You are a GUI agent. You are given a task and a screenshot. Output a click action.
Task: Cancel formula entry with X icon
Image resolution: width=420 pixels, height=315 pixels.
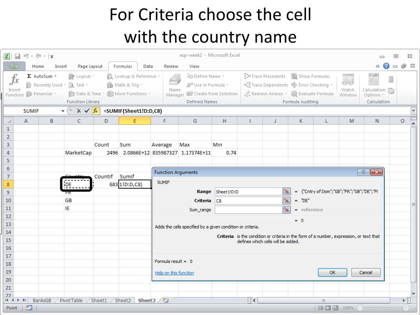[79, 111]
